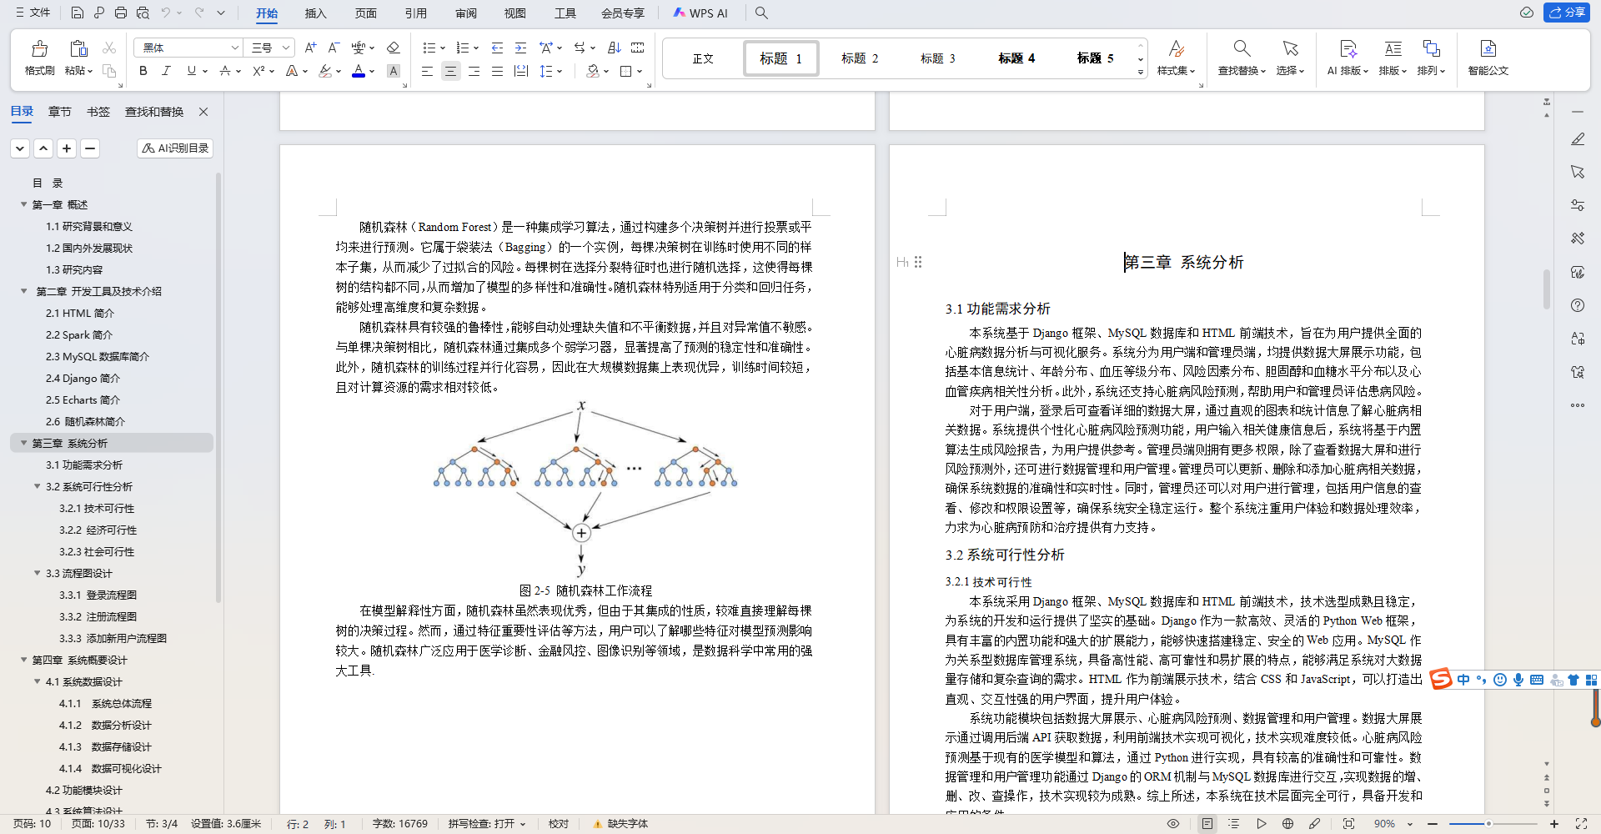Click the zoom in plus button

pyautogui.click(x=1554, y=824)
